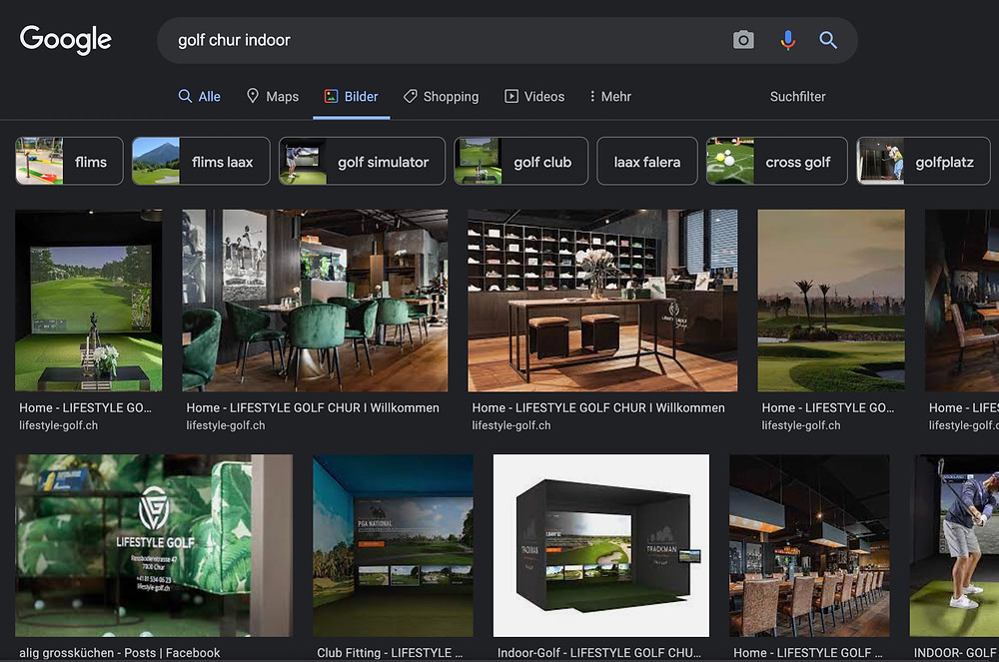Screen dimensions: 999x662
Task: Select the golfplatz chip
Action: click(x=923, y=161)
